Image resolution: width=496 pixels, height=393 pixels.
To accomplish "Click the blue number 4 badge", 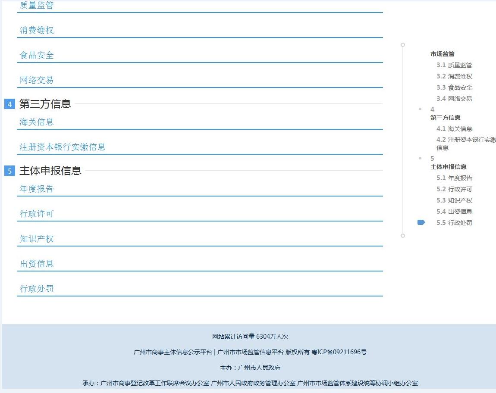I will pyautogui.click(x=9, y=104).
